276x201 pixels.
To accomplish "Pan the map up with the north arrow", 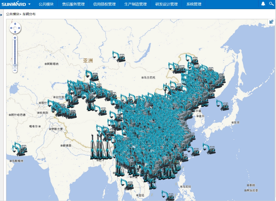I will point(15,24).
